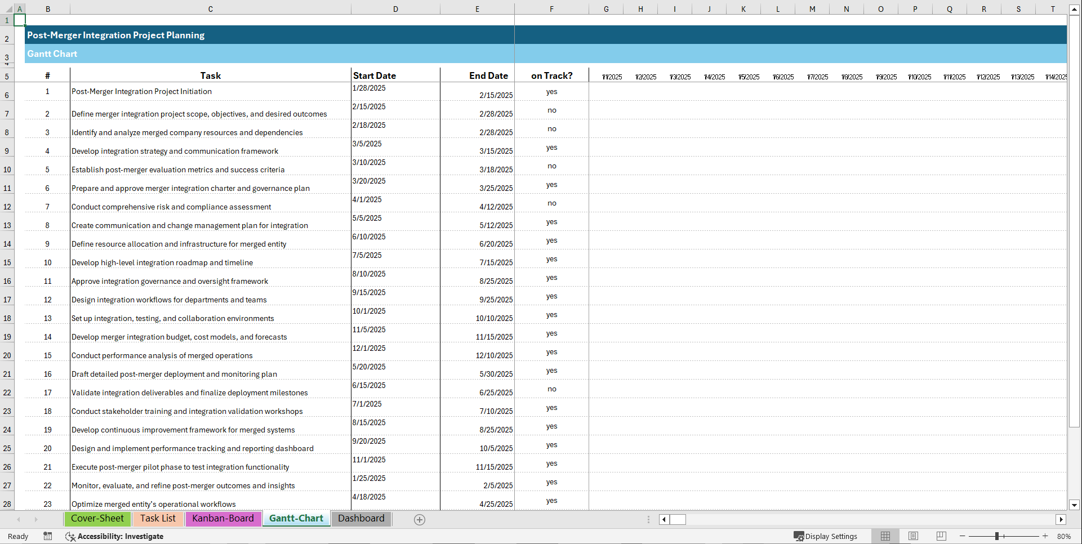The image size is (1082, 544).
Task: Zoom in with the plus icon
Action: pos(1045,536)
